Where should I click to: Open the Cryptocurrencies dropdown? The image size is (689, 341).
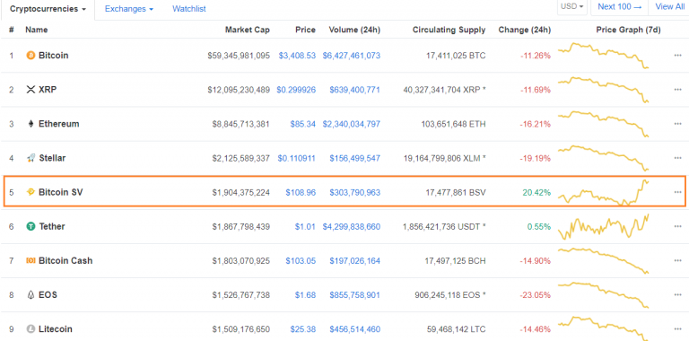point(48,9)
